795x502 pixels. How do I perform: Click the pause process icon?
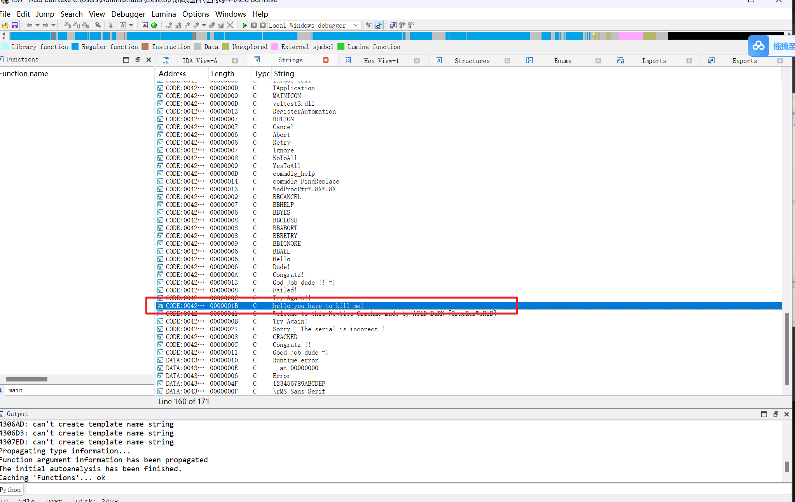click(254, 25)
